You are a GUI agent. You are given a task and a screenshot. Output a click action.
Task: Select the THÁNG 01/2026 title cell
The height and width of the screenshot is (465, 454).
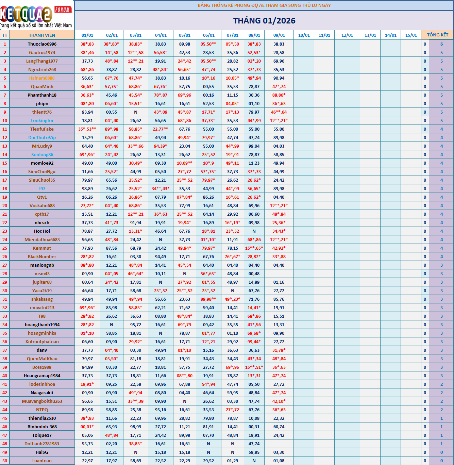click(x=264, y=21)
